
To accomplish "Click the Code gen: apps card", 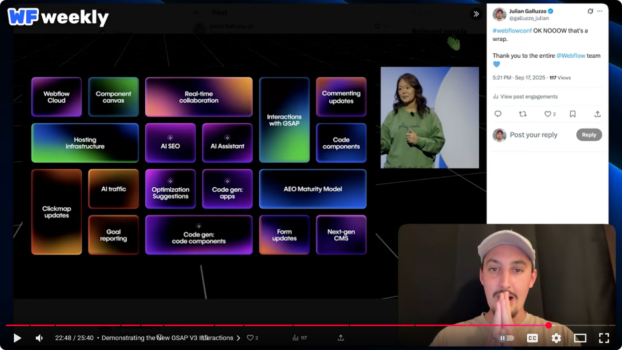I will pyautogui.click(x=227, y=189).
